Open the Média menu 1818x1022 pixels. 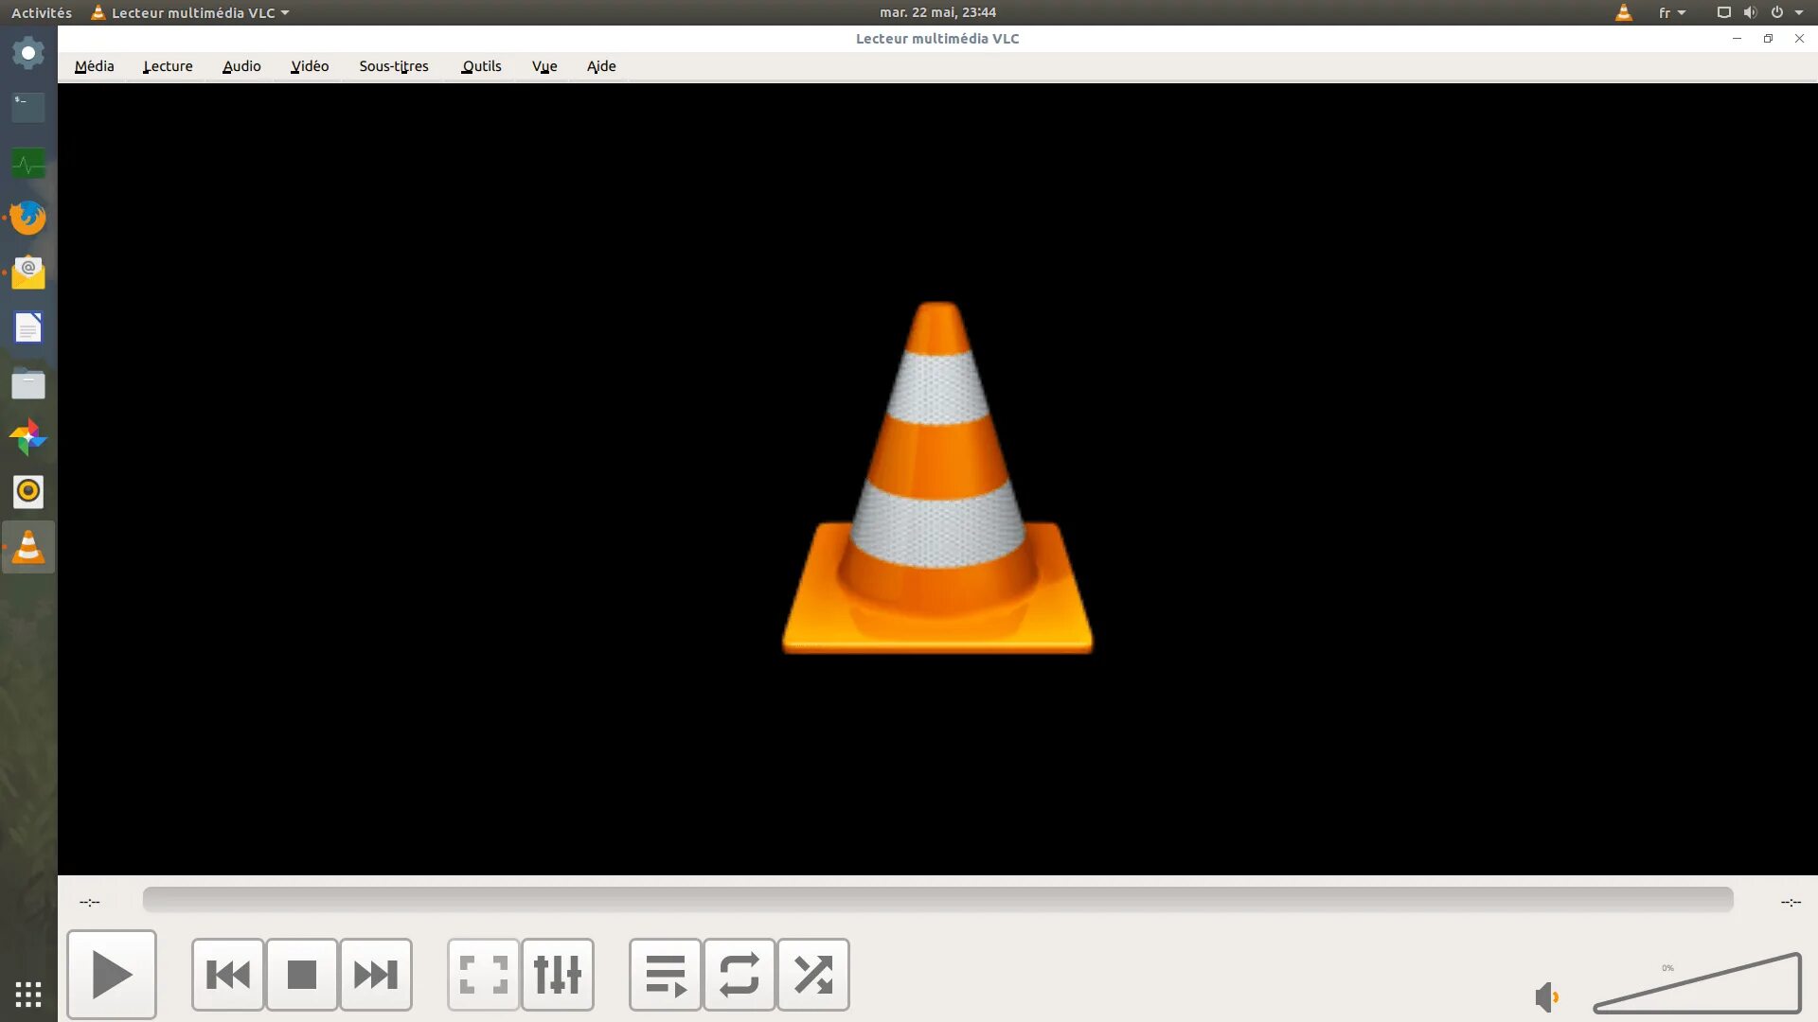(95, 66)
